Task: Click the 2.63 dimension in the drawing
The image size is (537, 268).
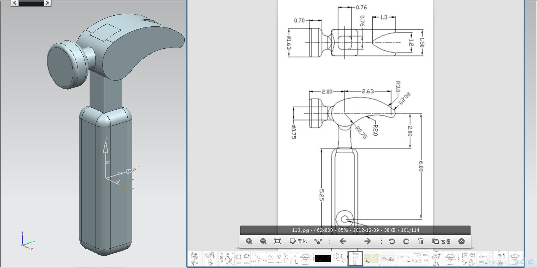Action: (x=368, y=91)
